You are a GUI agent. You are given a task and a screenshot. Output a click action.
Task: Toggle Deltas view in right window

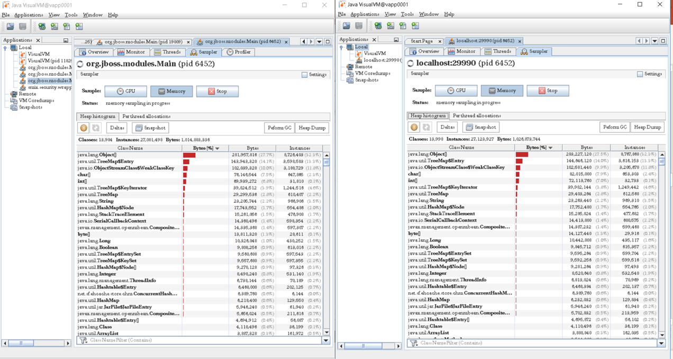pyautogui.click(x=447, y=127)
